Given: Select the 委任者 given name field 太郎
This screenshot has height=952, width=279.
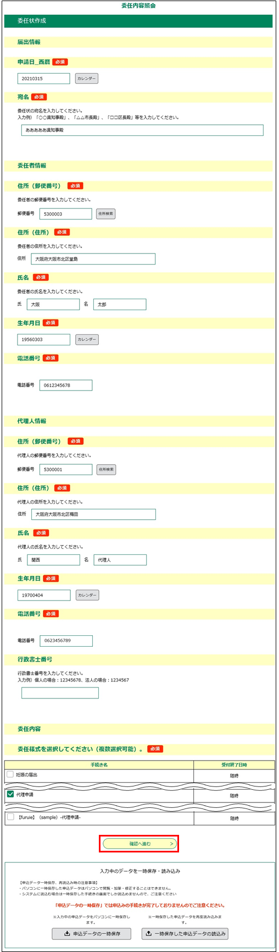Looking at the screenshot, I should (120, 304).
